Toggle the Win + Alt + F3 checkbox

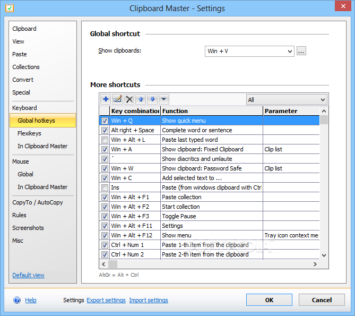coord(105,216)
